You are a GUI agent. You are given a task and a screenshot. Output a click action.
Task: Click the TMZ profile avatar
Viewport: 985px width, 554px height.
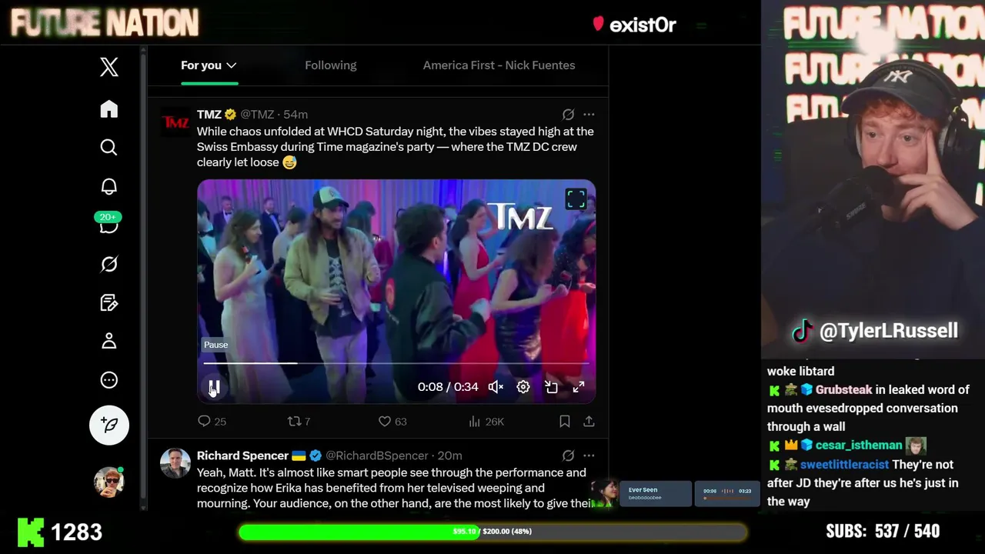175,122
